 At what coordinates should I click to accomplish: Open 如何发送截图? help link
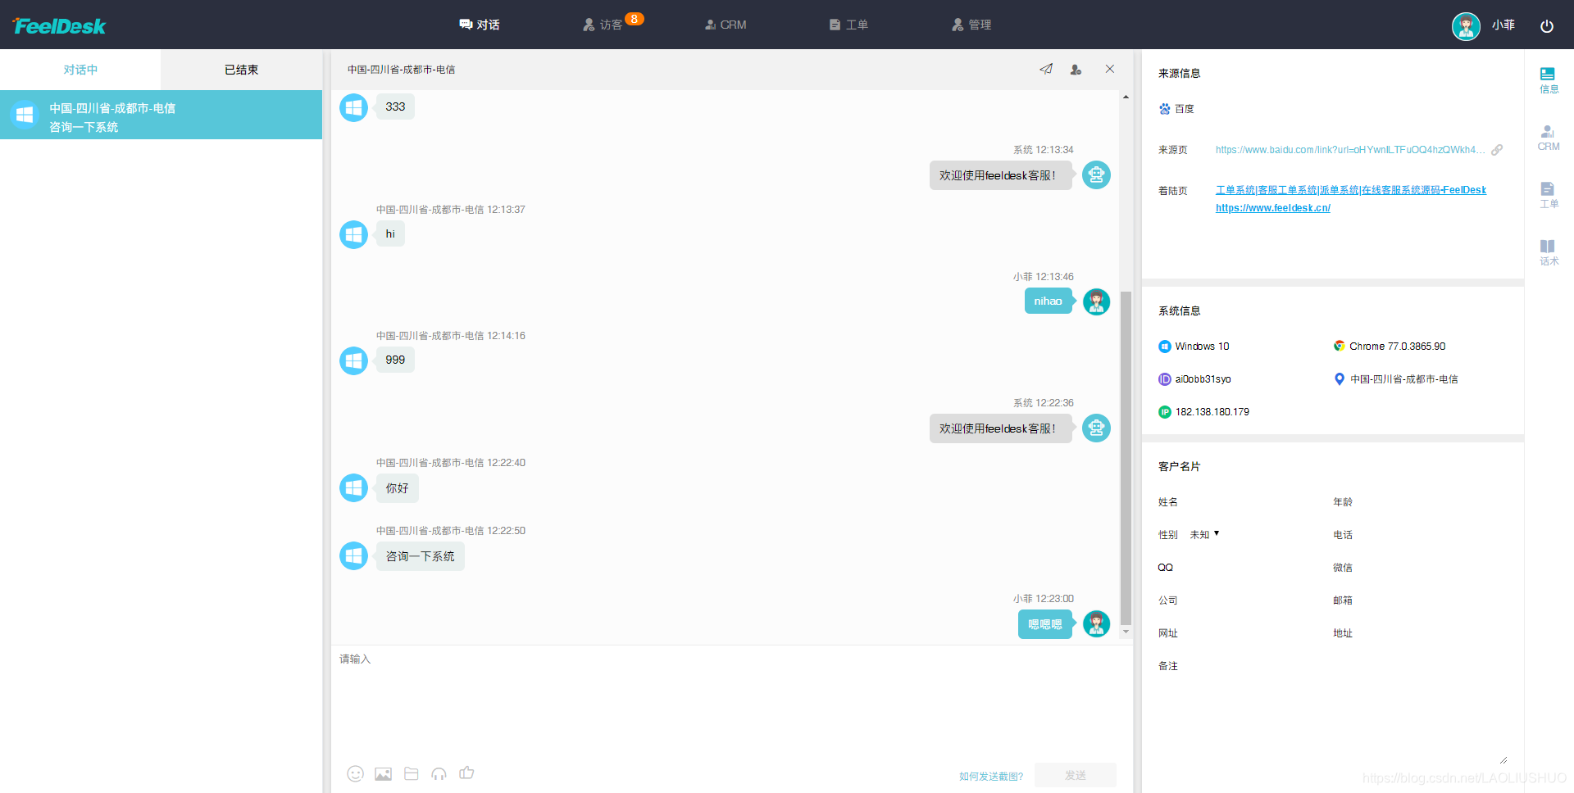tap(991, 777)
